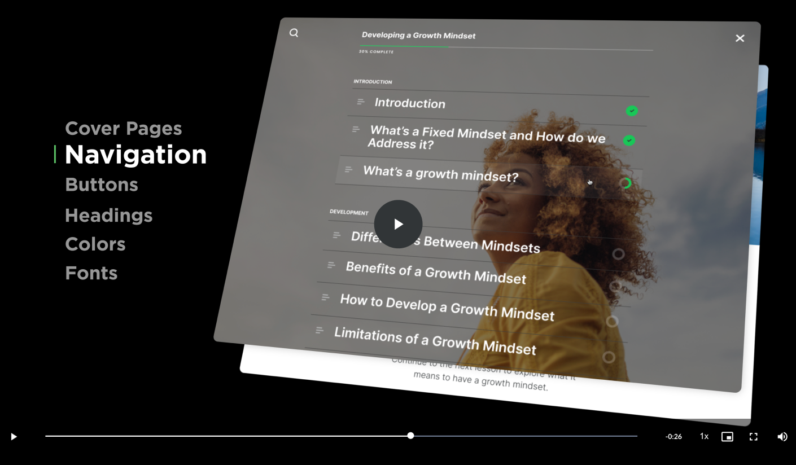796x465 pixels.
Task: Change the 1x playback speed
Action: (x=704, y=437)
